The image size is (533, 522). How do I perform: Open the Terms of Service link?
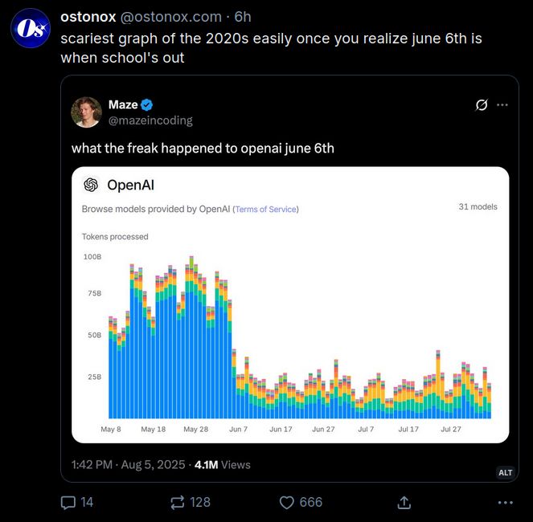[x=266, y=210]
